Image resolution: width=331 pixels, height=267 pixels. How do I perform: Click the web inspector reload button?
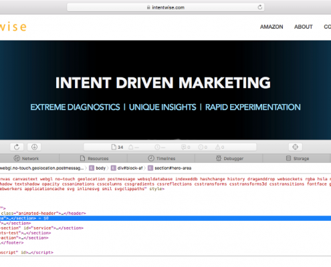click(x=17, y=147)
